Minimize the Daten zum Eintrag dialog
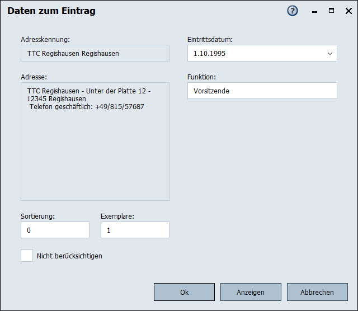The height and width of the screenshot is (311, 358). click(x=314, y=11)
